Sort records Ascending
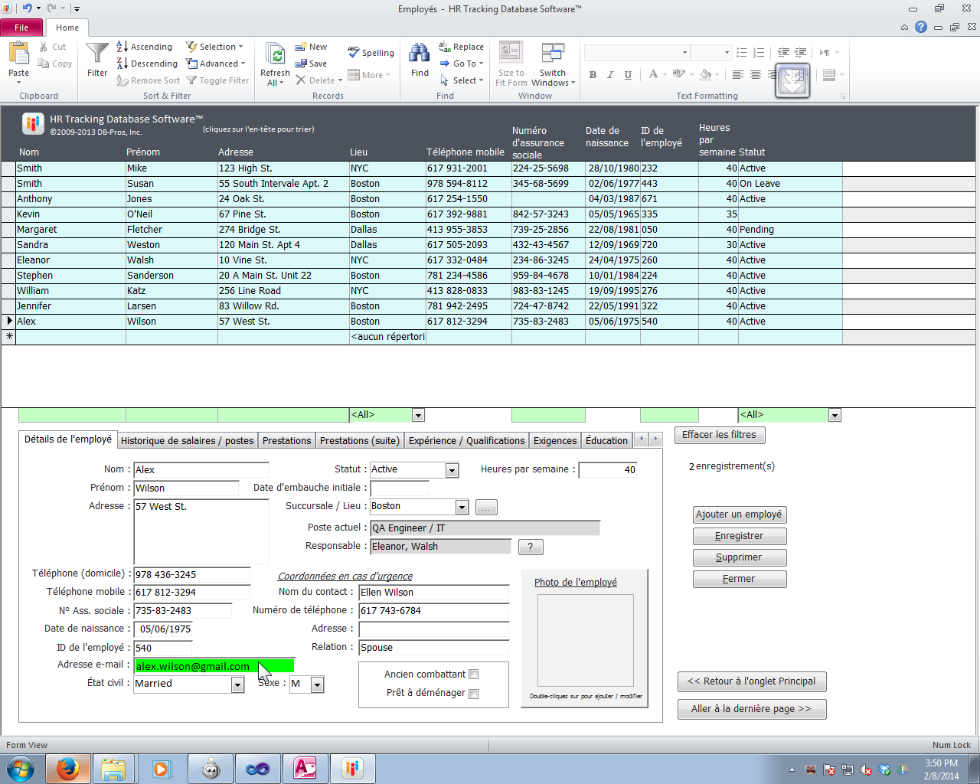This screenshot has height=784, width=980. (x=145, y=47)
